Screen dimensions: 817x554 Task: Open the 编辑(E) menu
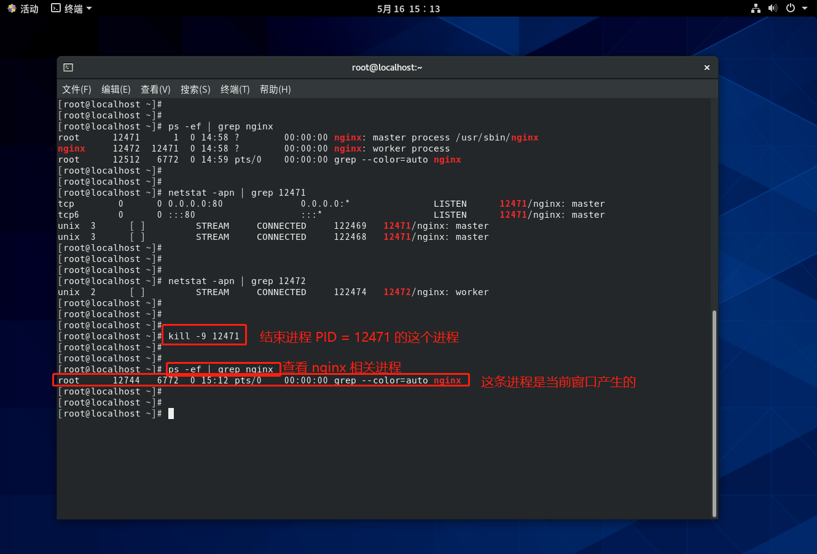(115, 90)
